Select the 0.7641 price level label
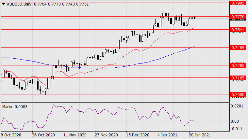 pos(238,30)
